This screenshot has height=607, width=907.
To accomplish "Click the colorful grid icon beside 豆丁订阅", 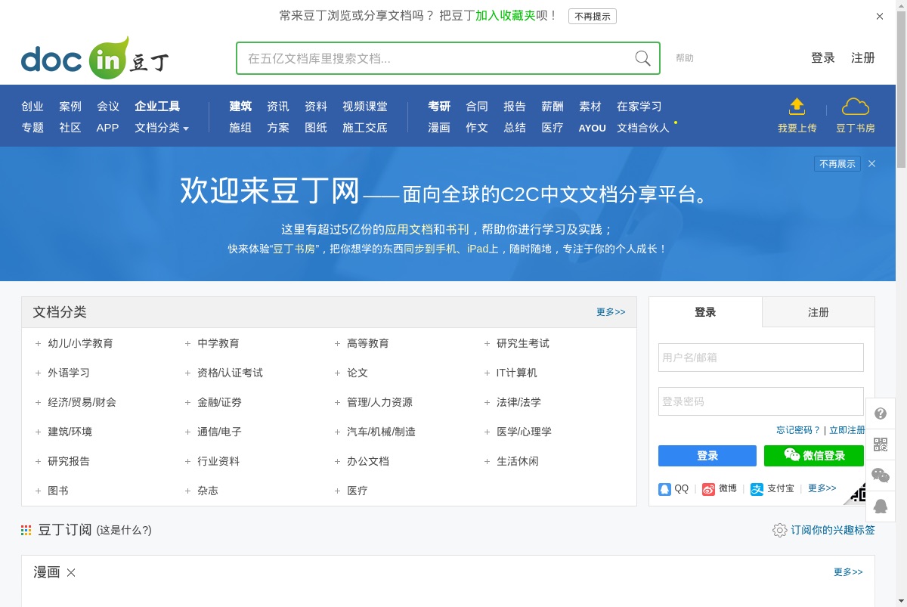I will click(x=26, y=531).
